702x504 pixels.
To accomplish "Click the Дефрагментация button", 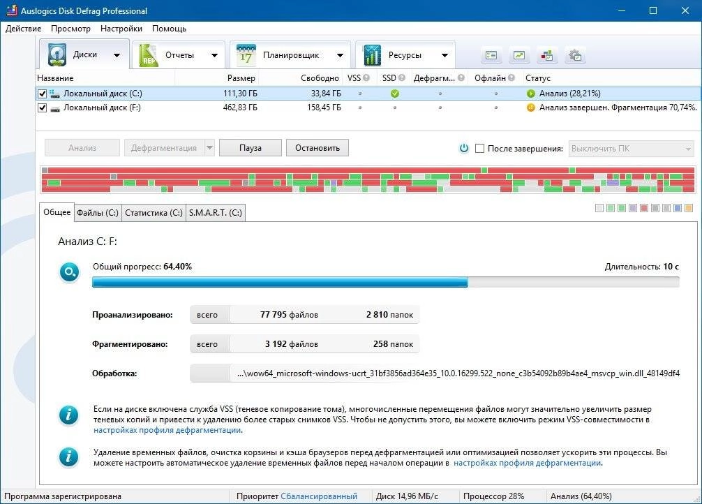I will coord(164,148).
